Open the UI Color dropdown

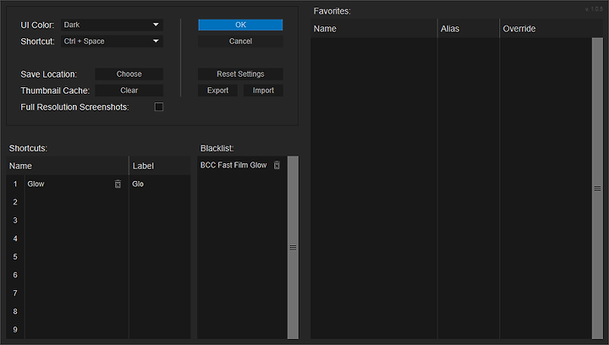tap(112, 25)
